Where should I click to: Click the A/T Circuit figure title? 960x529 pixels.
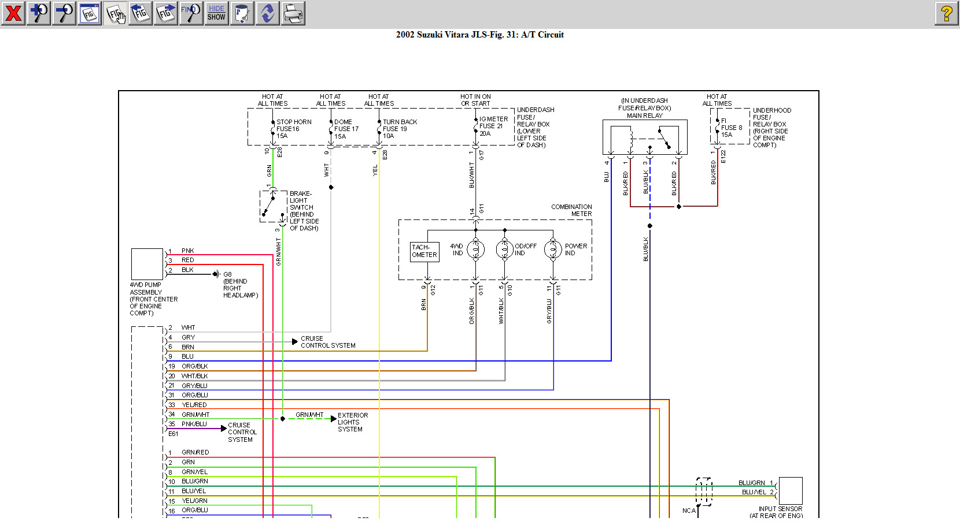coord(479,35)
